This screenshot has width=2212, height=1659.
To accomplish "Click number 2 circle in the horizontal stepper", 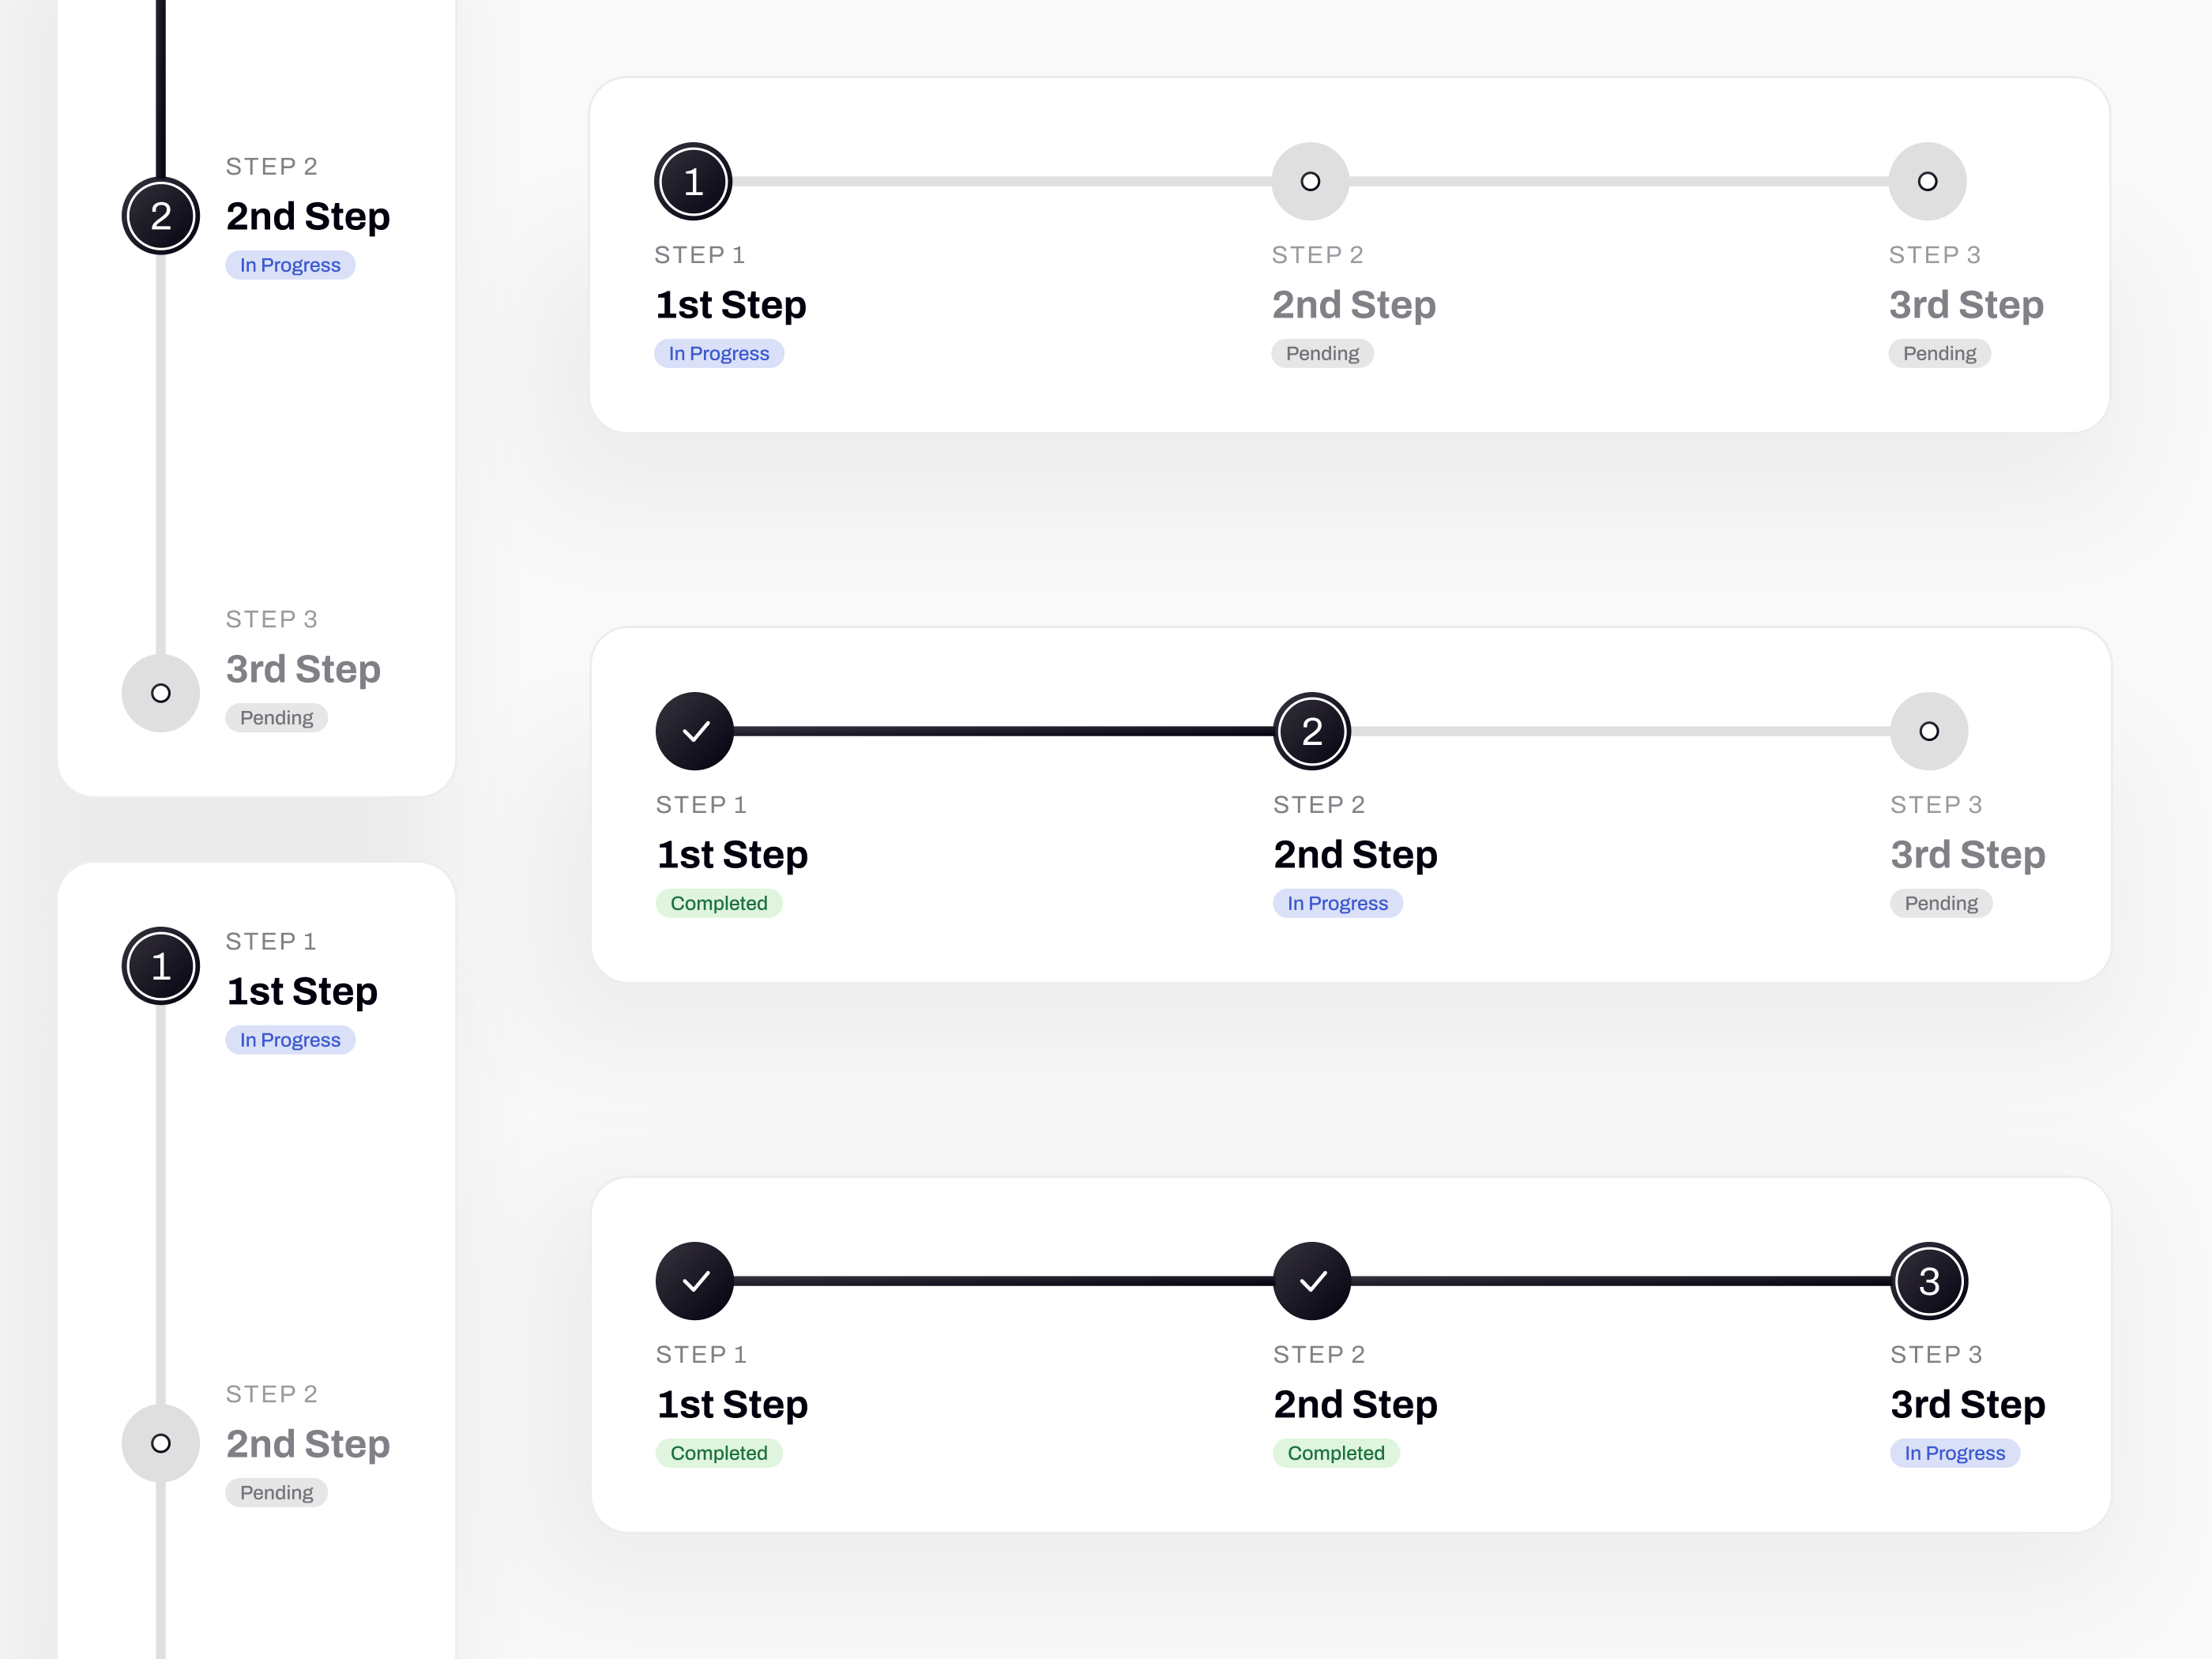I will (x=1312, y=731).
